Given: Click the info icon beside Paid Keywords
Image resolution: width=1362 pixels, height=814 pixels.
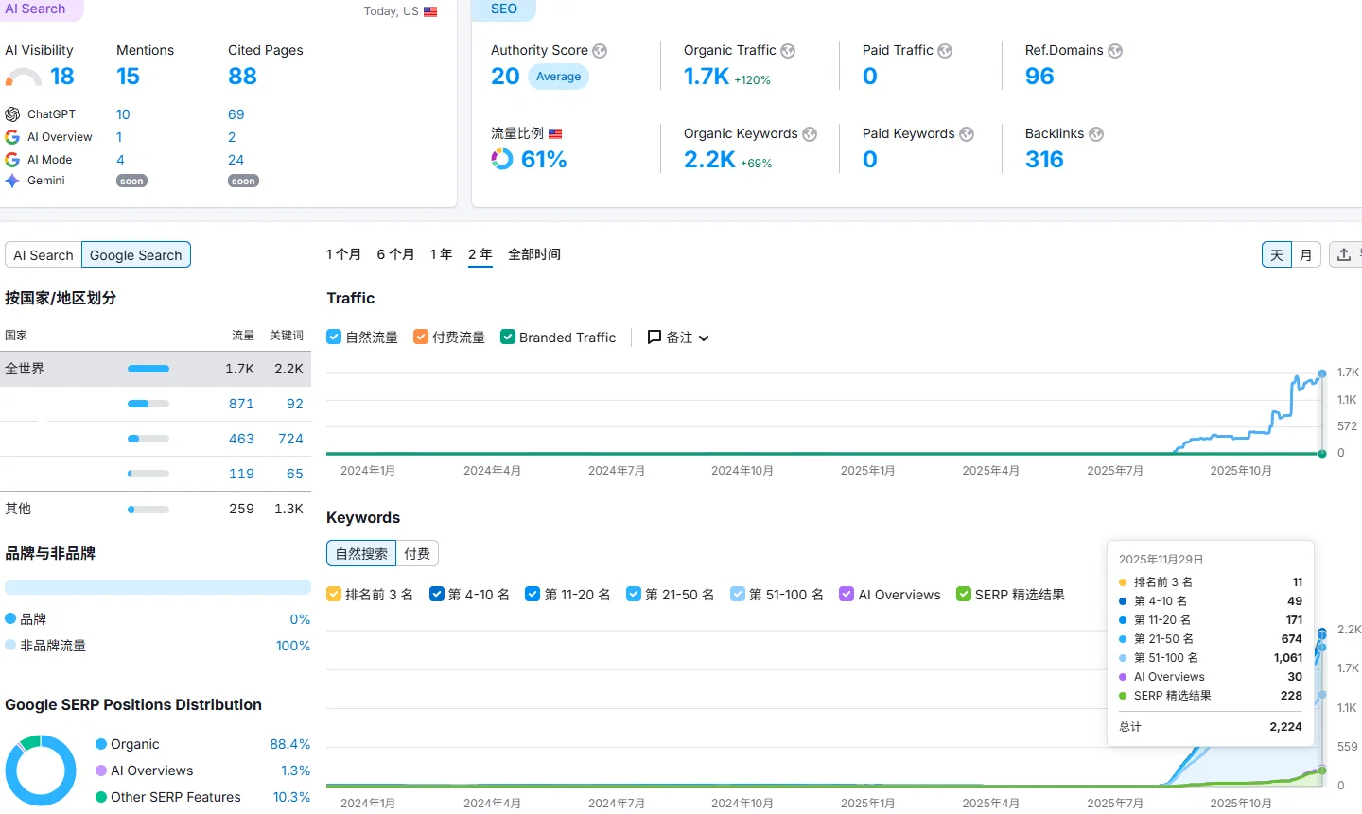Looking at the screenshot, I should tap(967, 134).
